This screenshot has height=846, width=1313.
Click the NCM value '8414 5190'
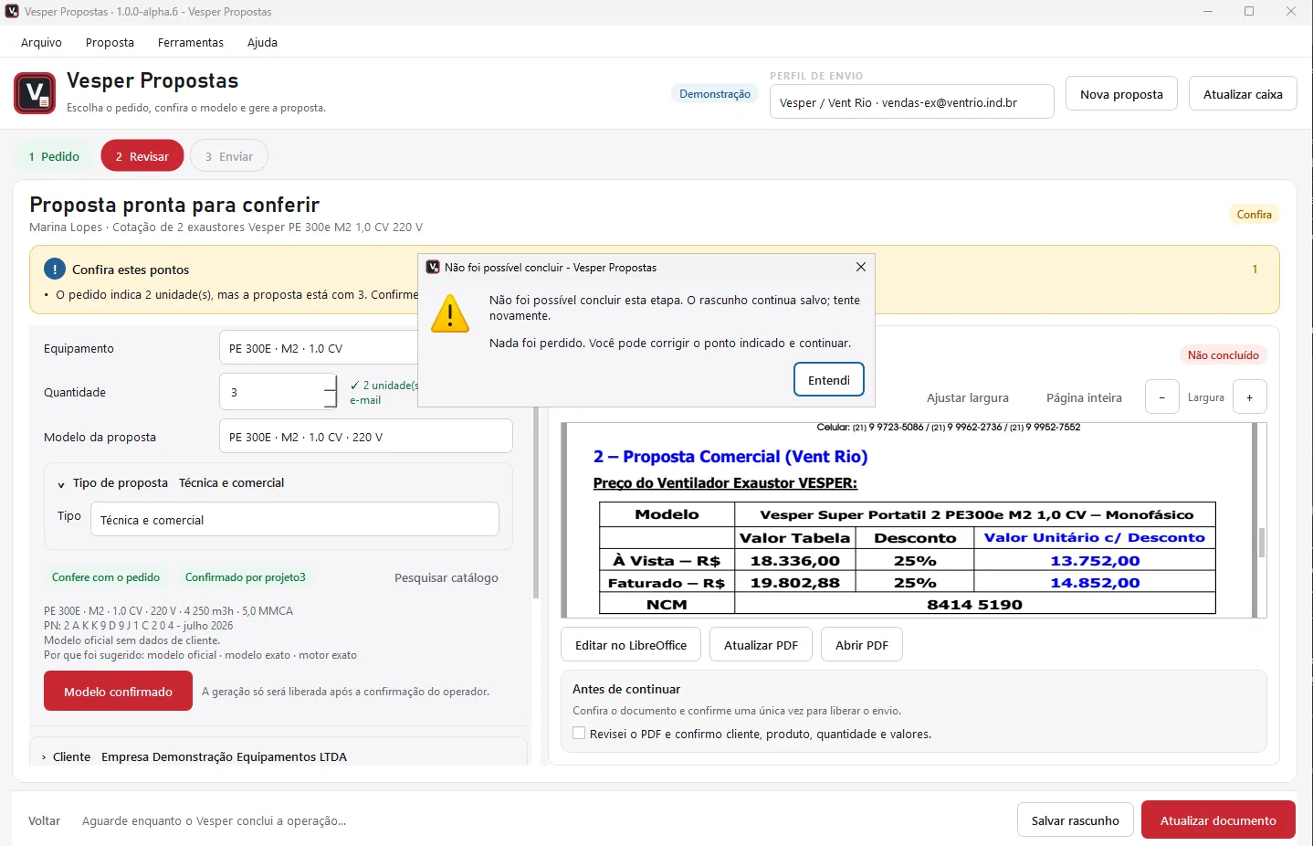[x=974, y=604]
